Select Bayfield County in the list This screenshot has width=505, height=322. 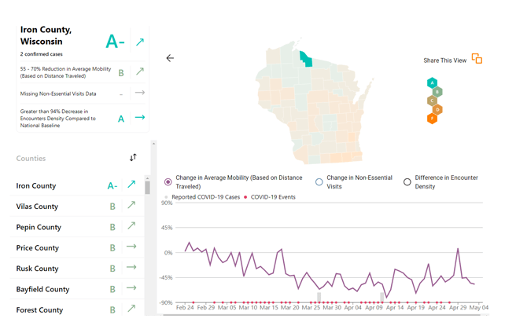click(x=42, y=289)
